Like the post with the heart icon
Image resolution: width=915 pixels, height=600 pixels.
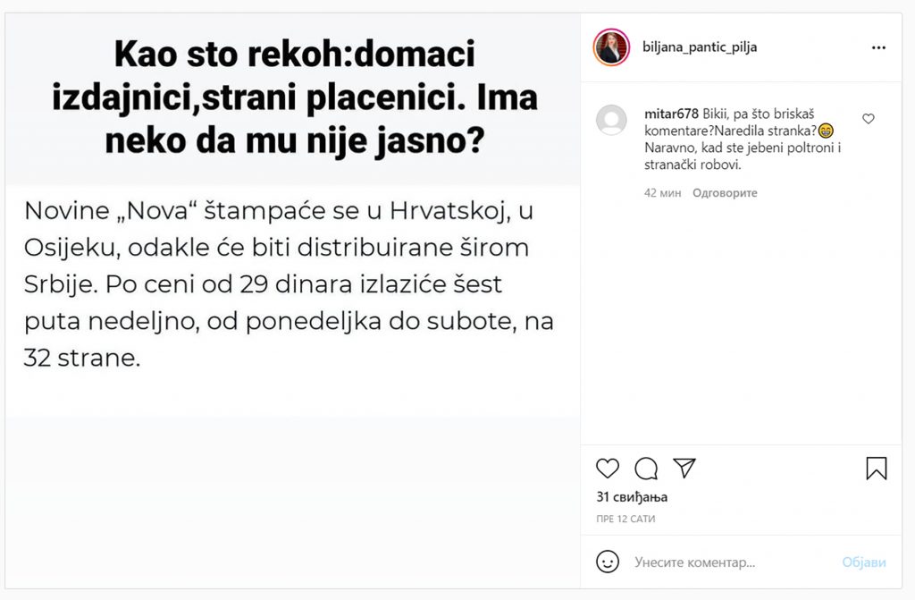[608, 469]
